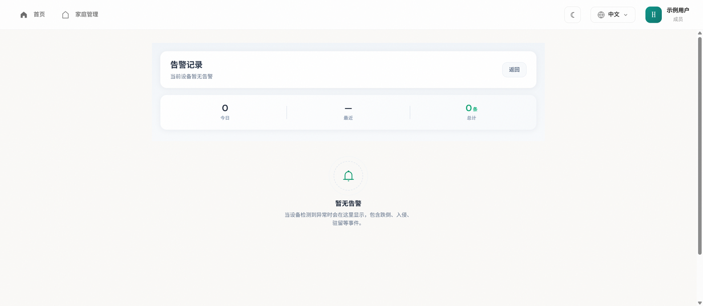Click the house icon for 家庭管理
Viewport: 703px width, 306px height.
click(x=65, y=15)
